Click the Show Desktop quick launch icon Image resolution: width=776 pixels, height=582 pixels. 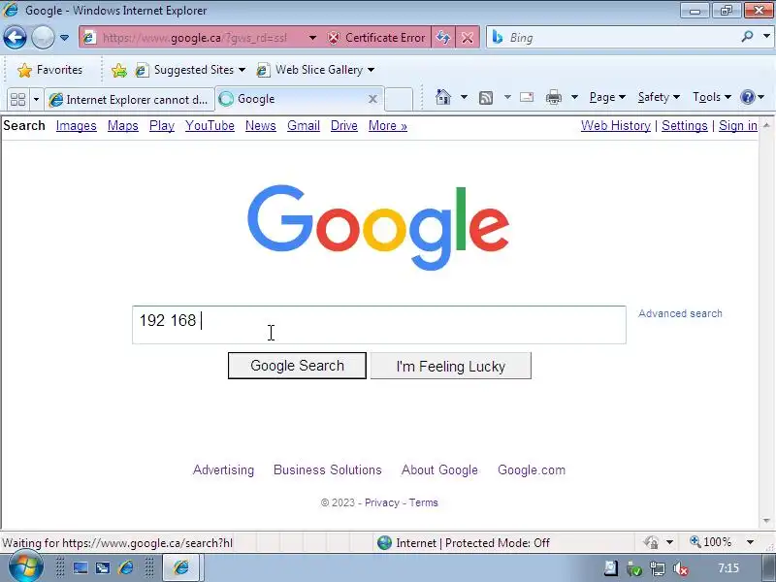tap(81, 567)
